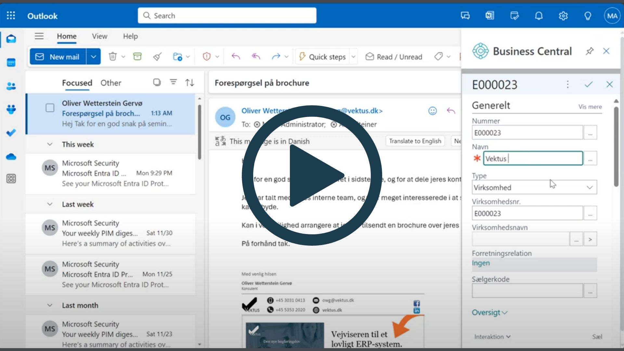Click Translate to English
The height and width of the screenshot is (351, 624).
coord(415,141)
